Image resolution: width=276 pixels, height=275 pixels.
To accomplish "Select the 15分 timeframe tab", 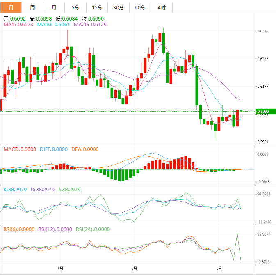I will pos(97,7).
